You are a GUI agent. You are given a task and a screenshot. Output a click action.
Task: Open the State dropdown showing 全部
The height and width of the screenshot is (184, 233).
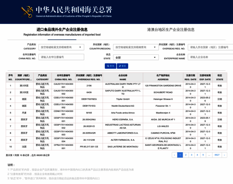[135, 57]
